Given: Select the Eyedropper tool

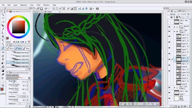Looking at the screenshot, I should pyautogui.click(x=3, y=29).
